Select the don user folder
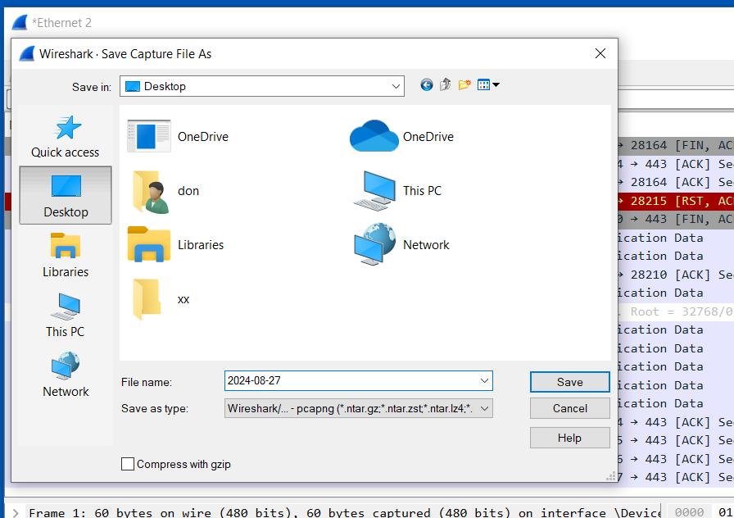Image resolution: width=734 pixels, height=518 pixels. tap(150, 191)
